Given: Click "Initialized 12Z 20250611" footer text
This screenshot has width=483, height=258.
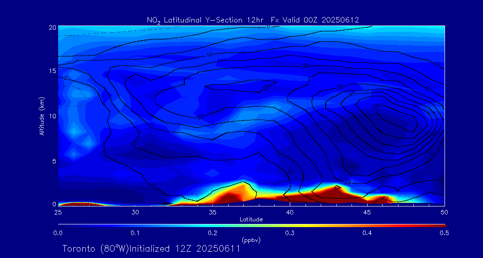Looking at the screenshot, I should click(185, 249).
